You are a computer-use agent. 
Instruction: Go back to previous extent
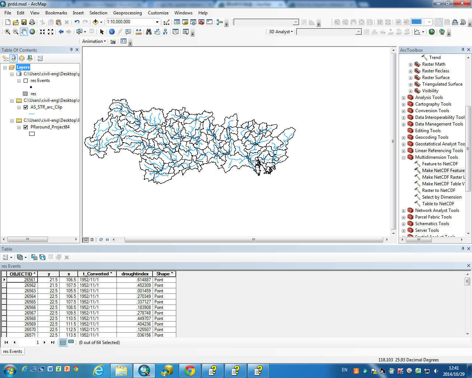(x=61, y=32)
